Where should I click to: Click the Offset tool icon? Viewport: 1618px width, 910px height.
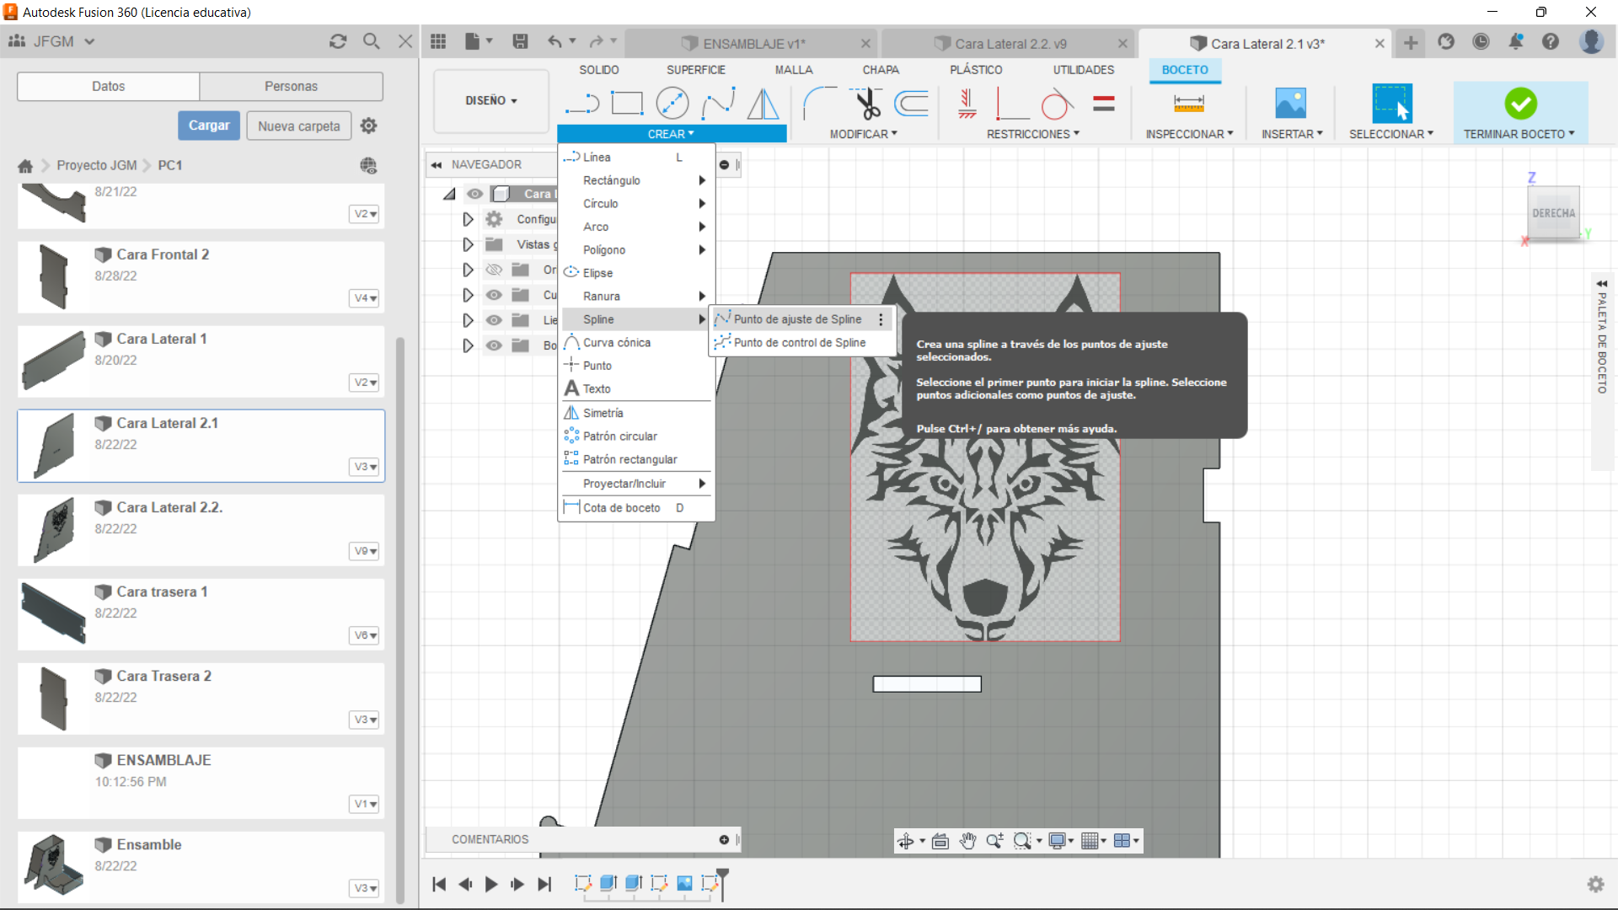pos(911,104)
